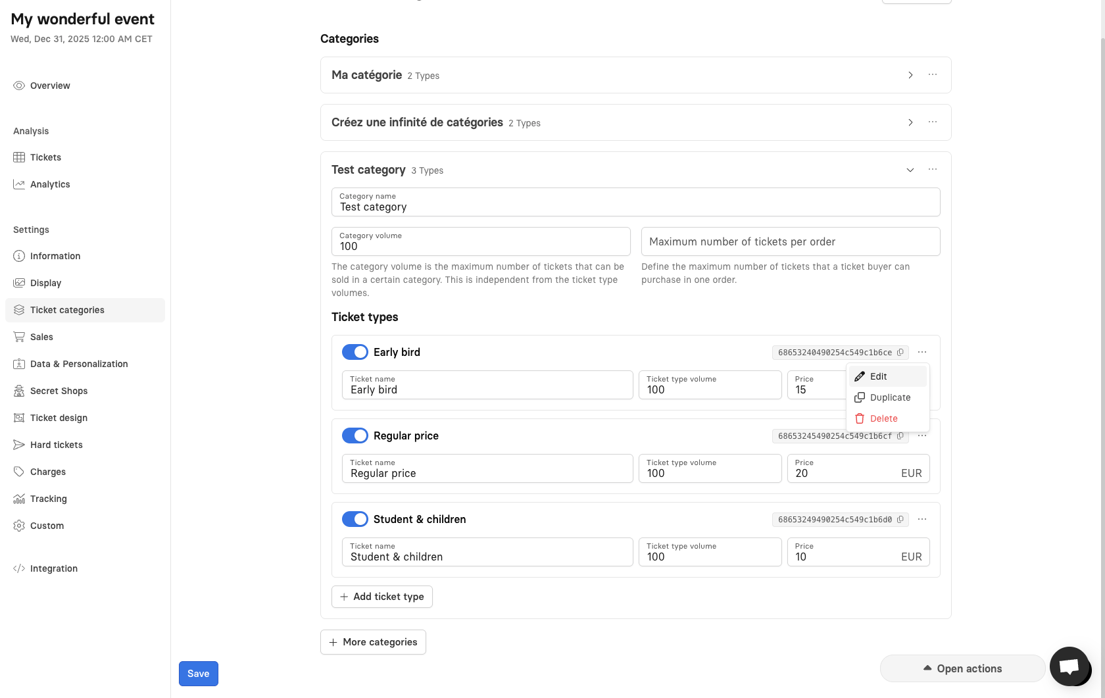Select Delete in the ticket menu
1105x698 pixels.
click(883, 418)
